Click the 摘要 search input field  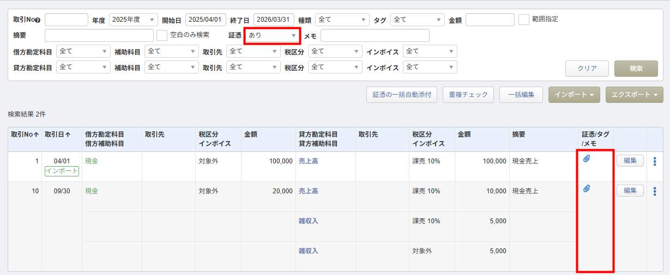[99, 35]
